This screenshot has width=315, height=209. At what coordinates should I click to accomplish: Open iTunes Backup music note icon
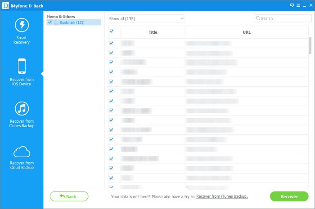point(22,108)
